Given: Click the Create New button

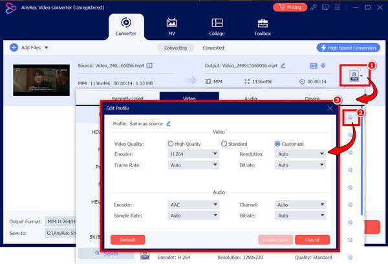Looking at the screenshot, I should [x=275, y=240].
